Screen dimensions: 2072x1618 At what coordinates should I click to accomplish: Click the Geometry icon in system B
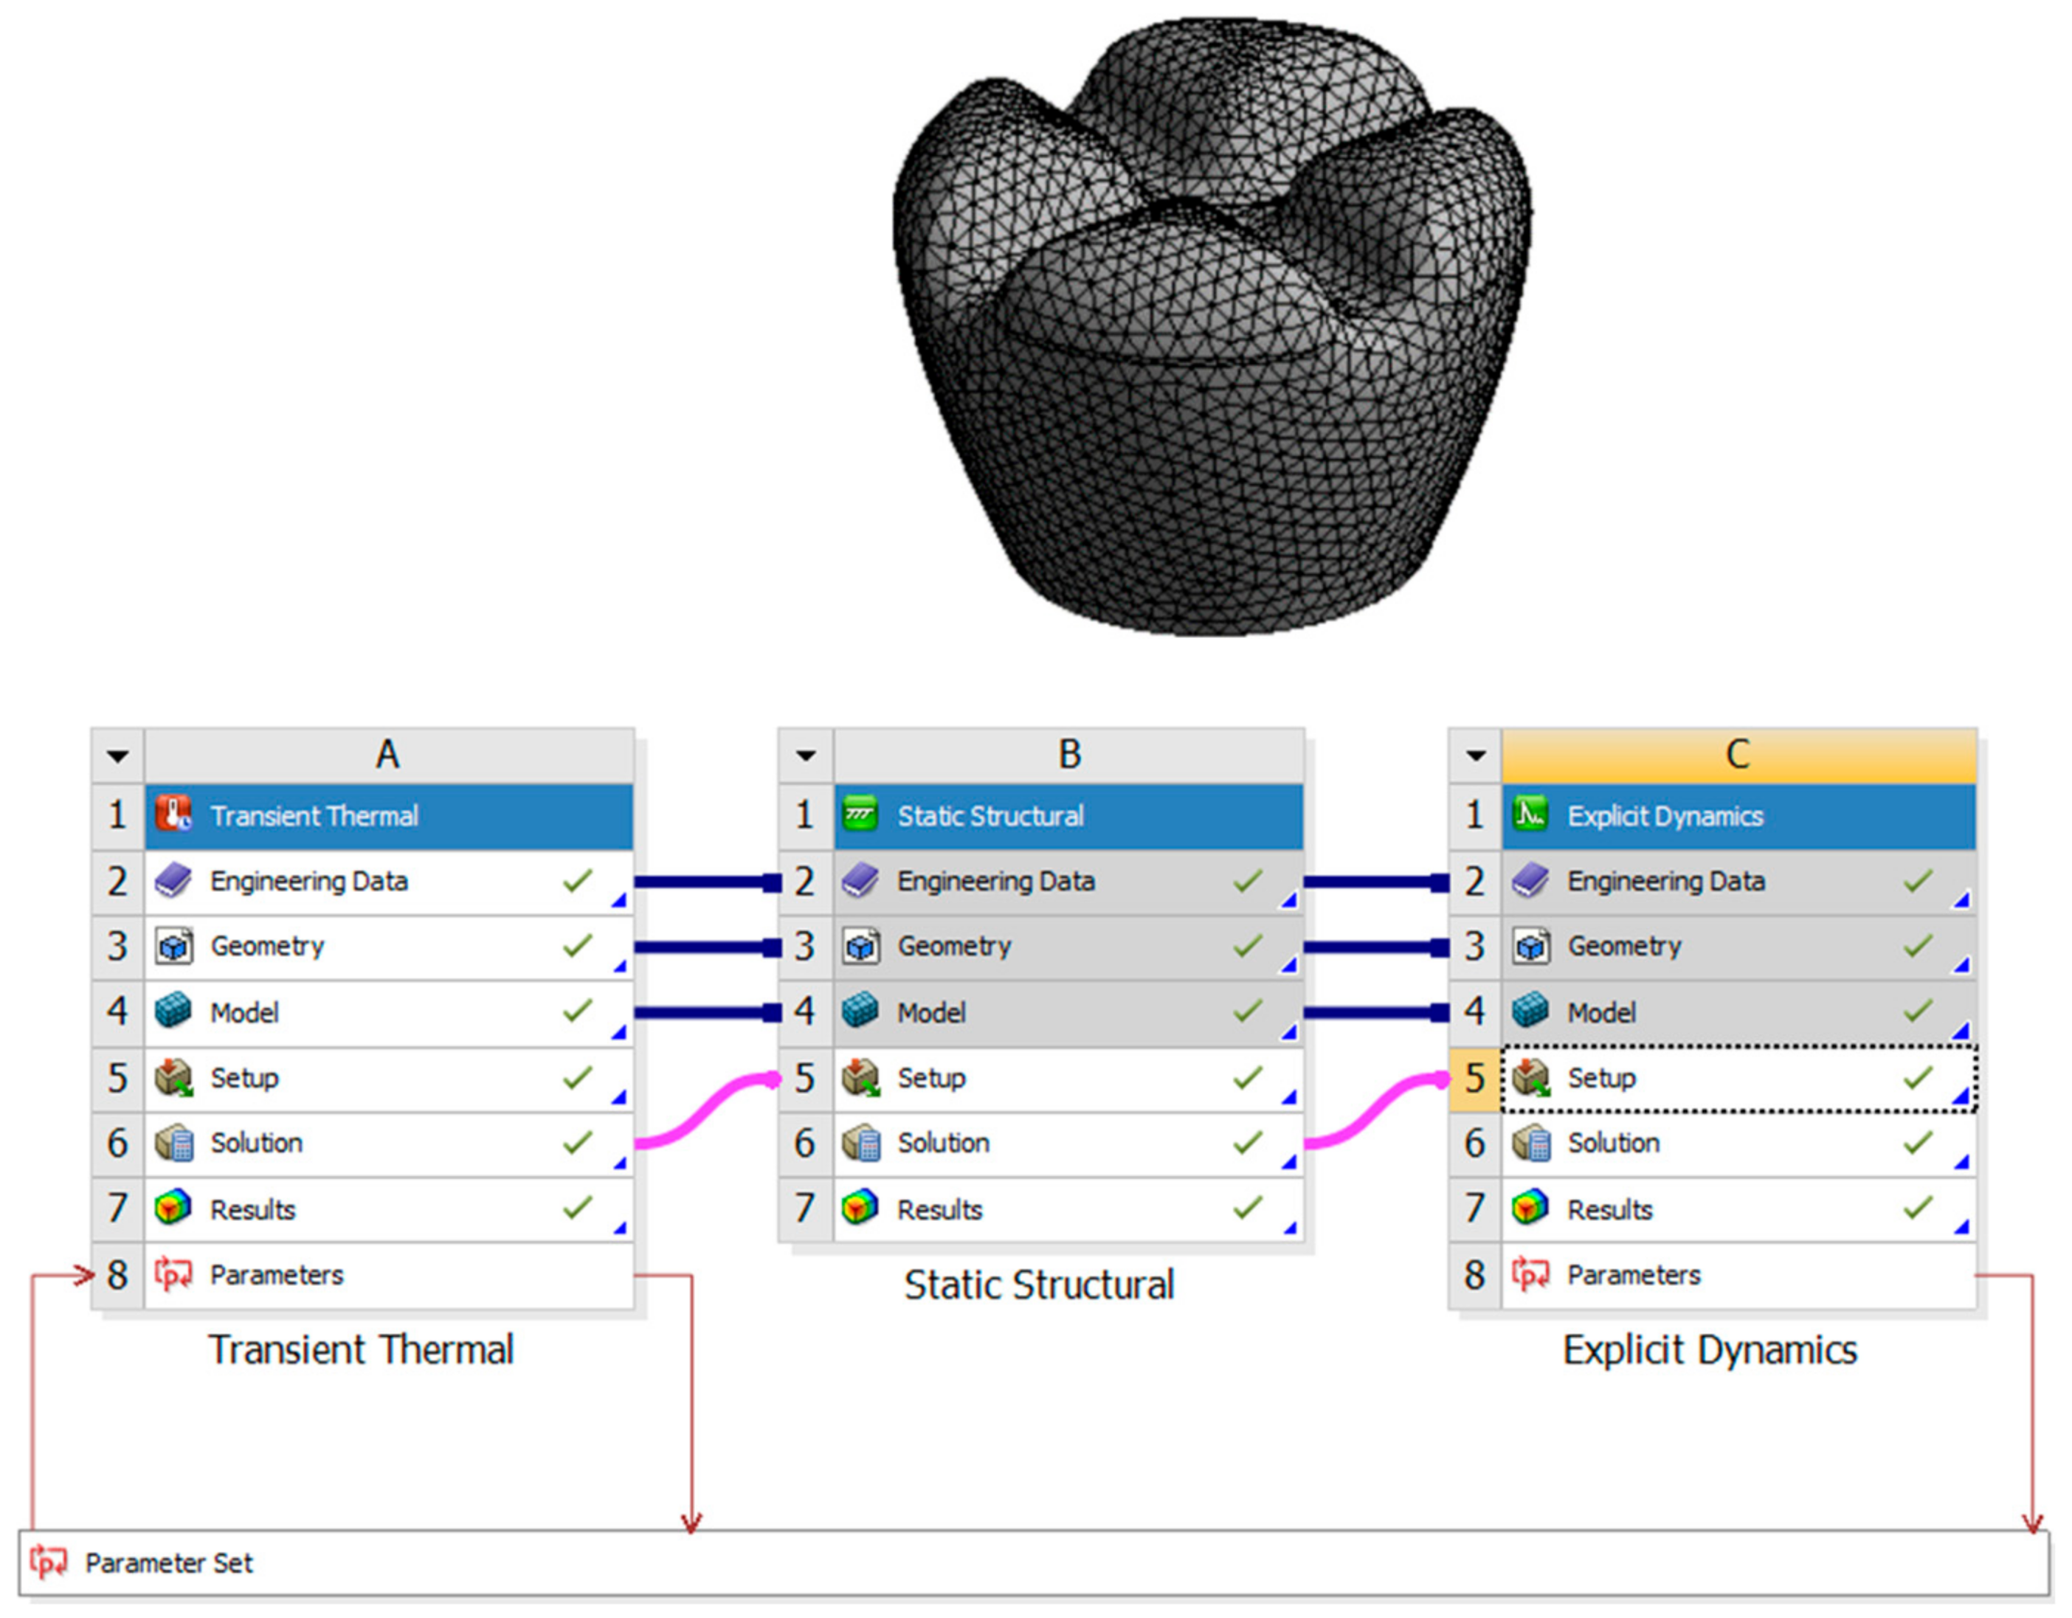click(860, 947)
